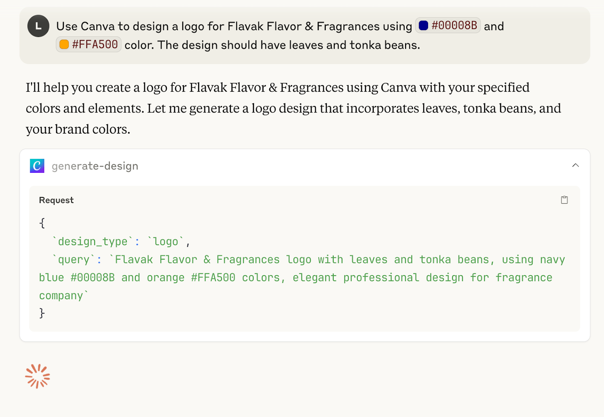Click the Request heading
604x417 pixels.
click(x=56, y=200)
